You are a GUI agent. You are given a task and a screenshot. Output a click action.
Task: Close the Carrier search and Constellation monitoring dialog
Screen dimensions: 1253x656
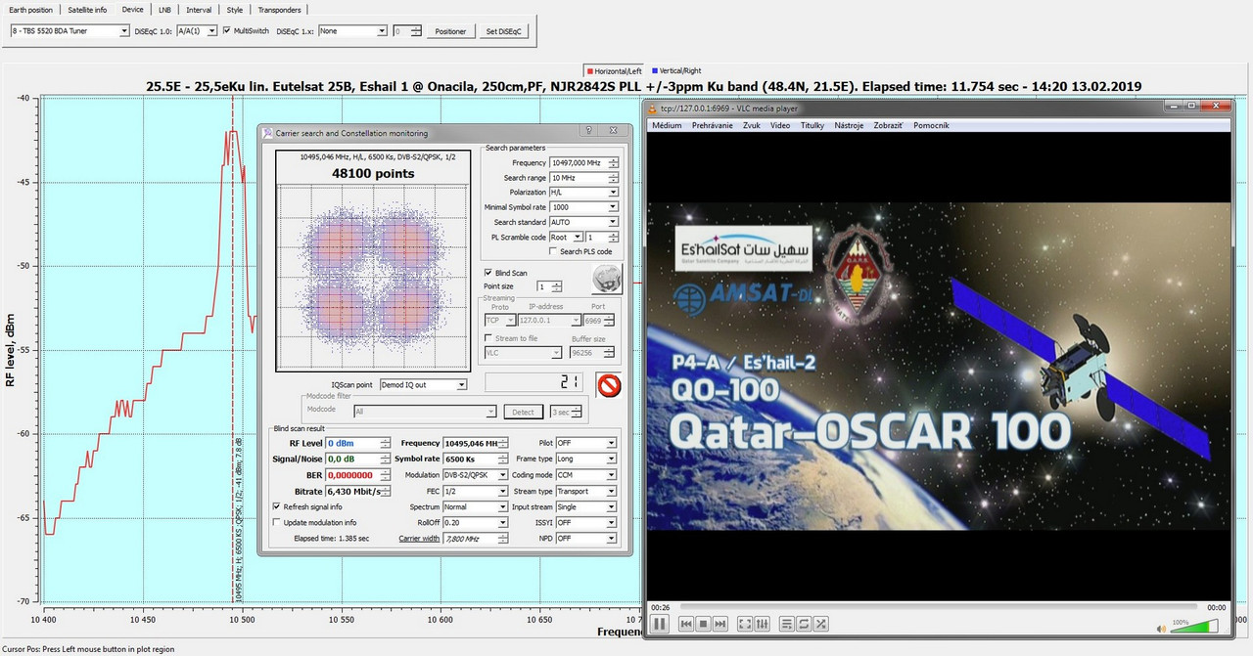614,131
